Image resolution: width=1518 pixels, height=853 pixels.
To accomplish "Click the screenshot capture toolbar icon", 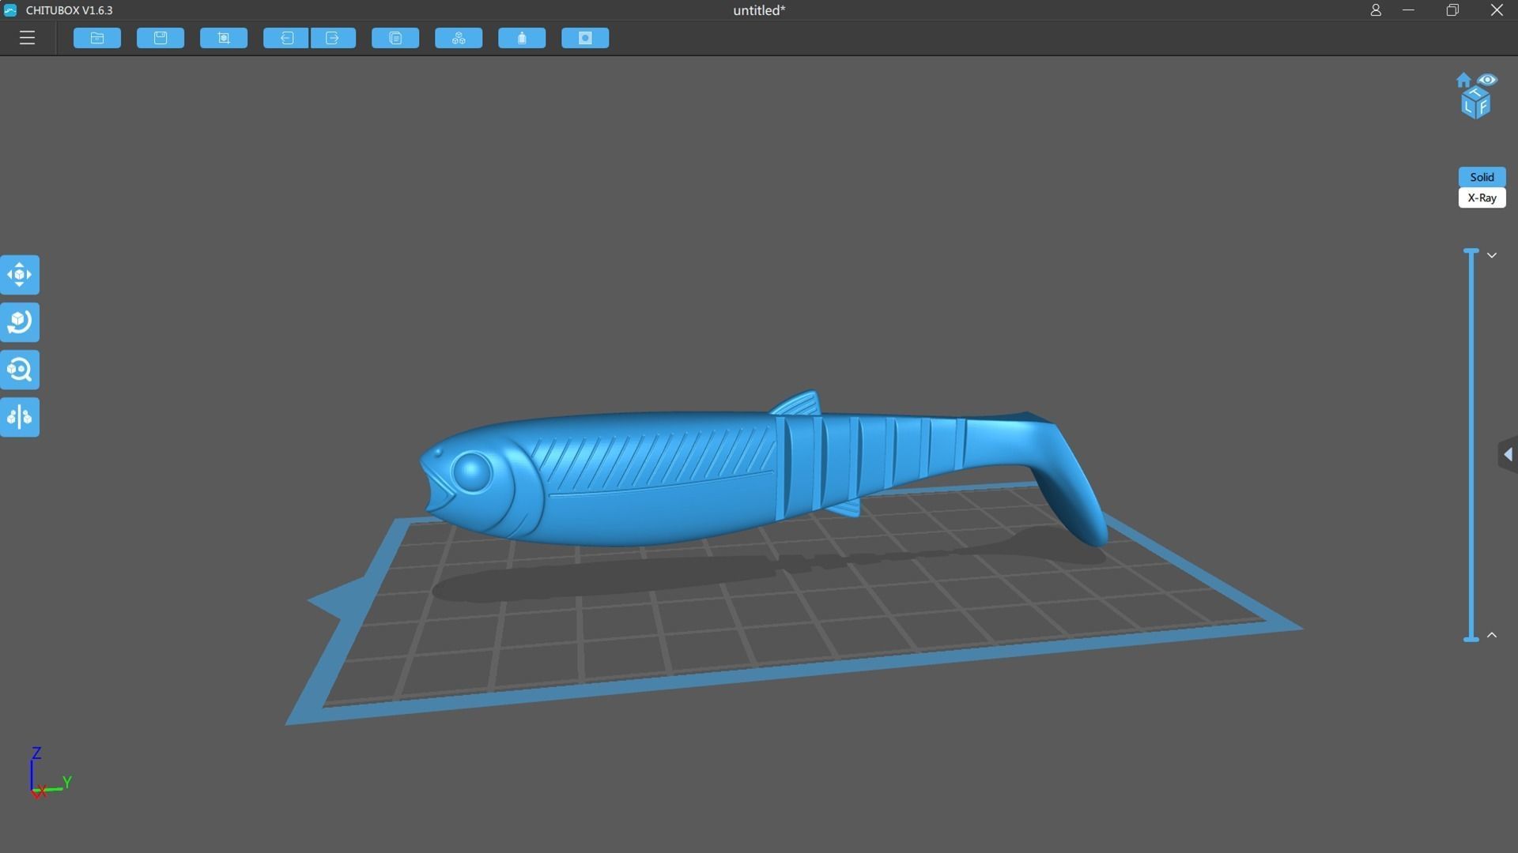I will point(224,38).
